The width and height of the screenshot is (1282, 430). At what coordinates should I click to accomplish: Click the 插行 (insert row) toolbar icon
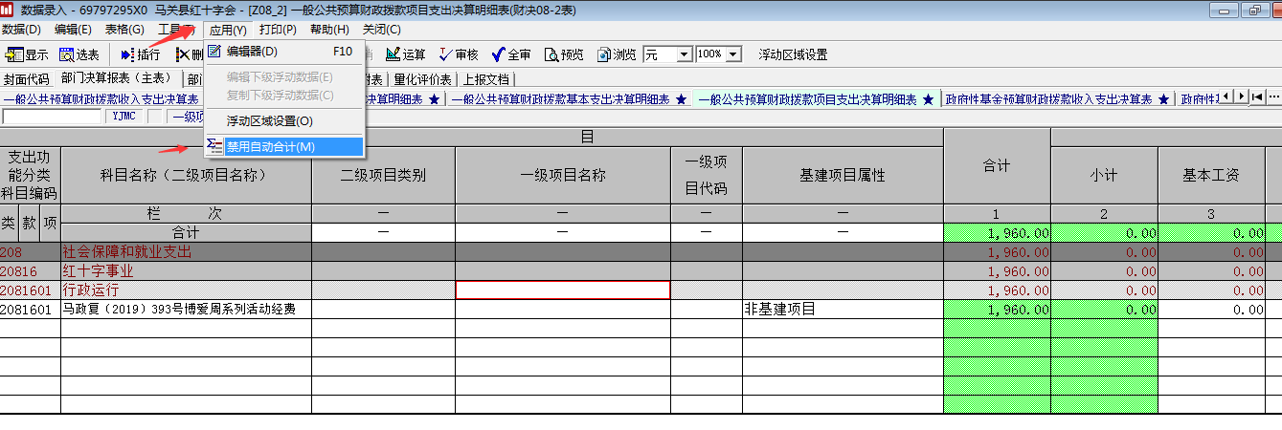(x=140, y=54)
